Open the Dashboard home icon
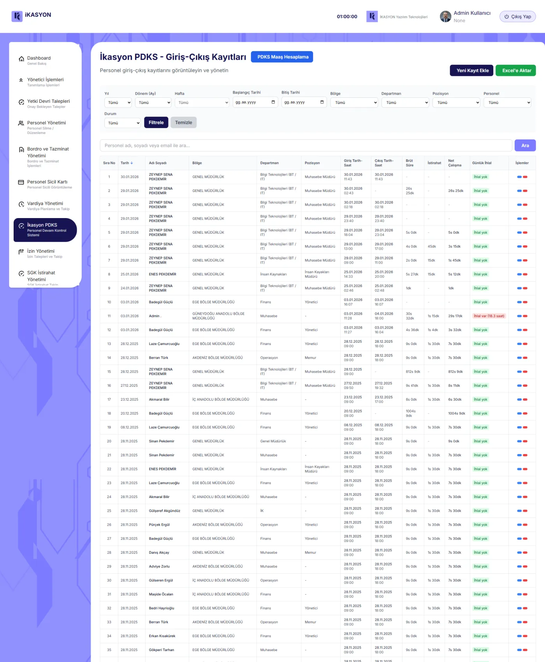 pos(21,59)
